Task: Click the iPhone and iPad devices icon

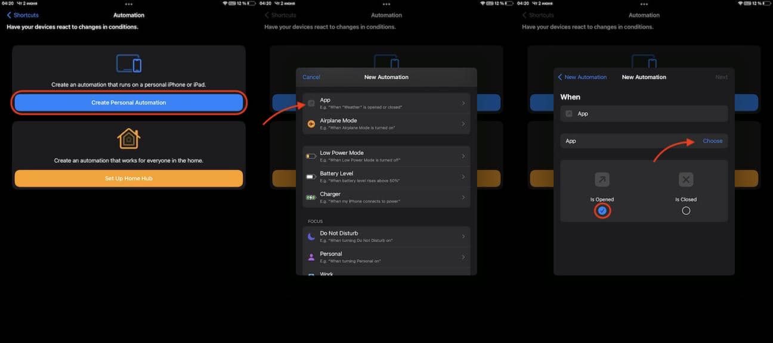Action: [129, 63]
